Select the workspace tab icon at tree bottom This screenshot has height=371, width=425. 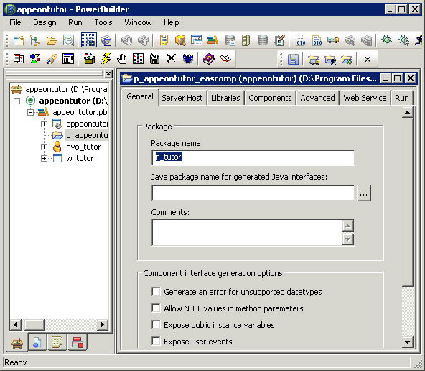[17, 342]
